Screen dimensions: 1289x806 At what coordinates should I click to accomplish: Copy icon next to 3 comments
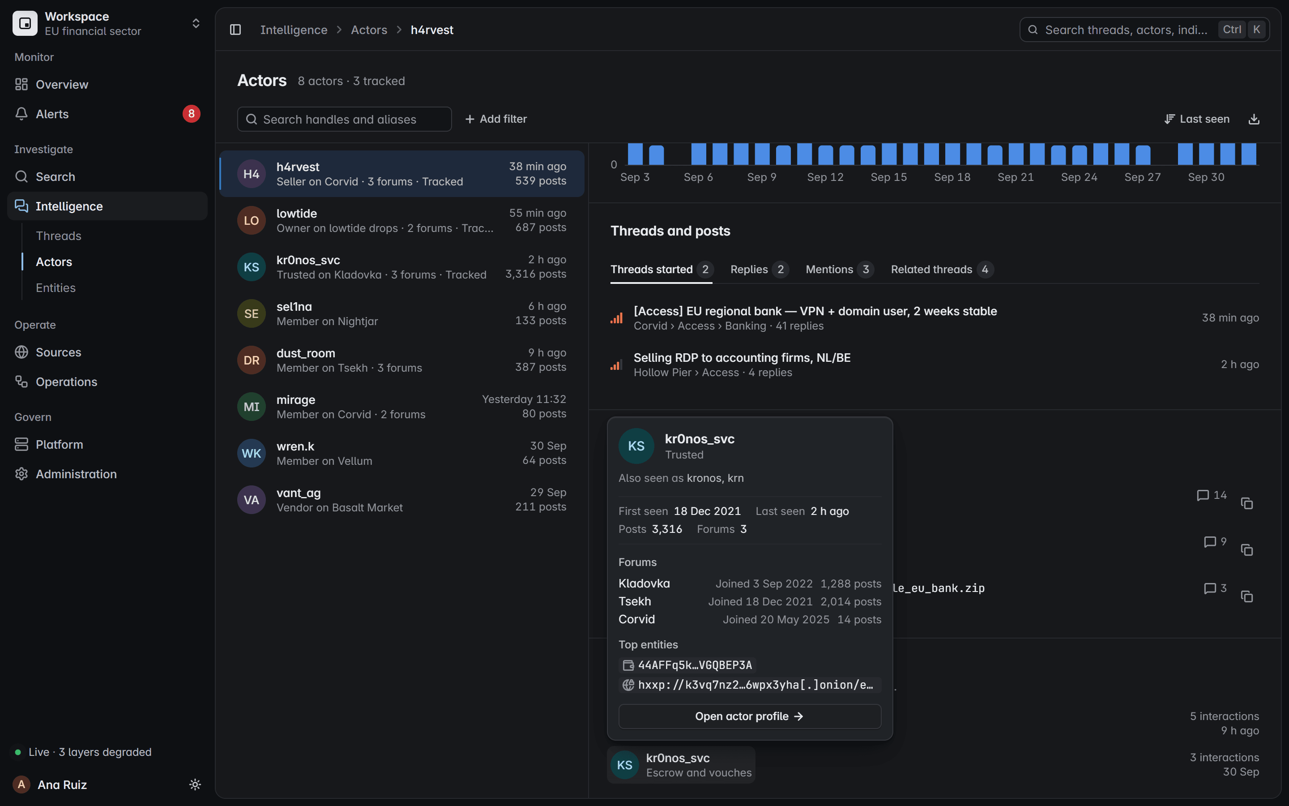click(x=1246, y=596)
